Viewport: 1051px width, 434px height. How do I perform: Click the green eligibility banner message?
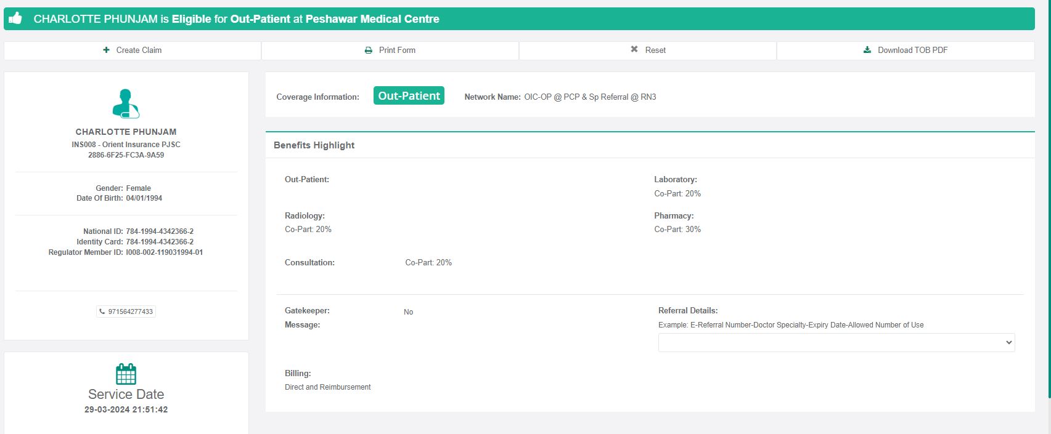pos(236,19)
